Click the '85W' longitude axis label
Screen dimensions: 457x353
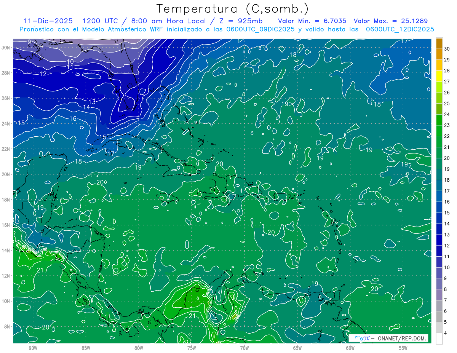[86, 348]
